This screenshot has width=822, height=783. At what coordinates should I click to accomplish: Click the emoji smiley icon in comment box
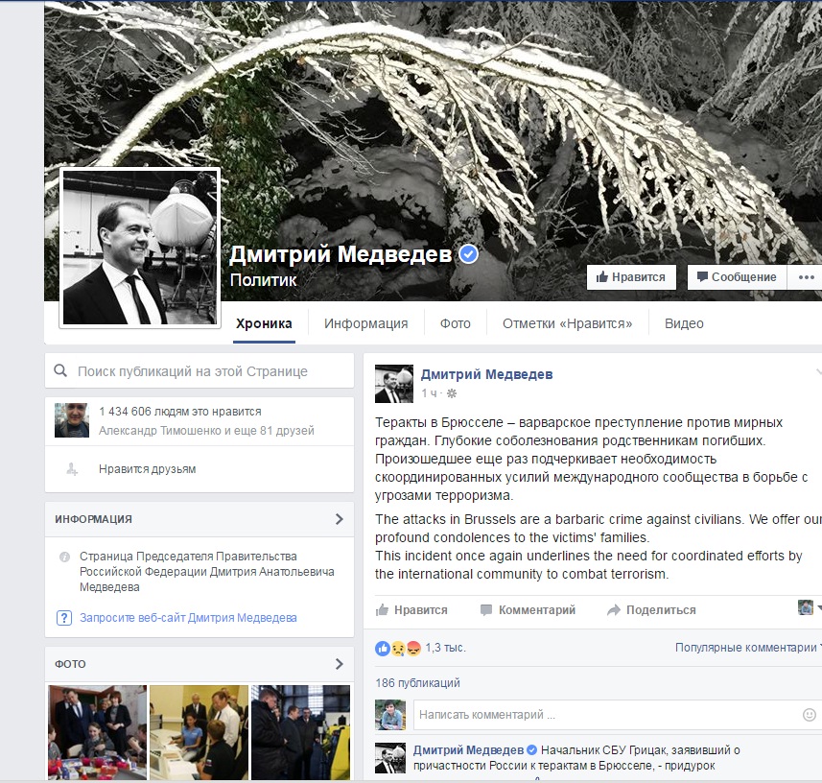click(x=809, y=715)
